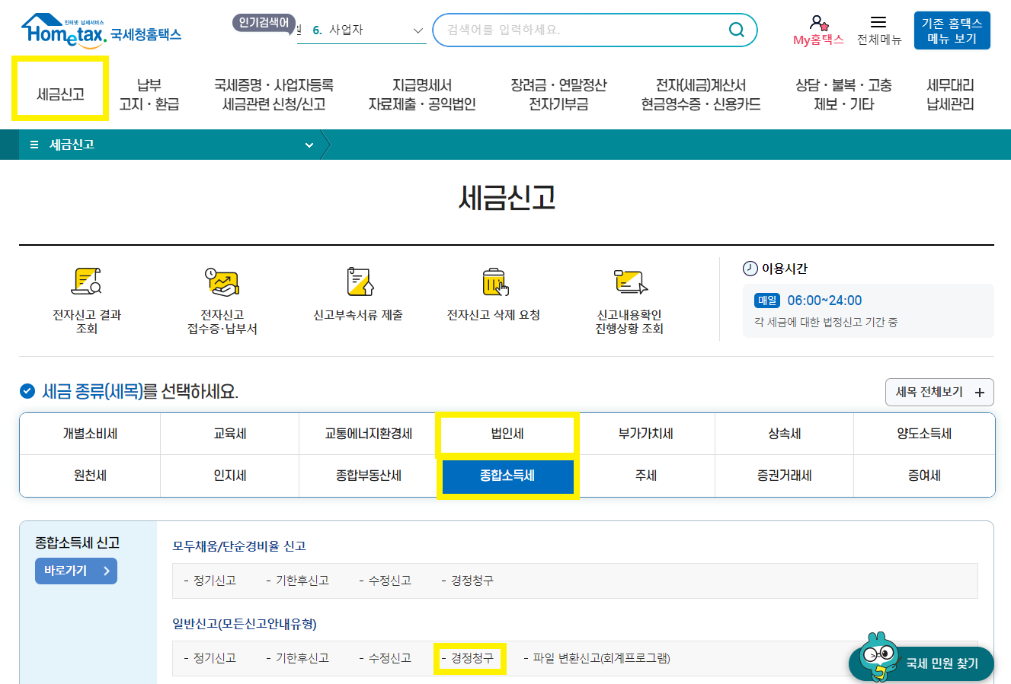Open 국세증명·사업자등록 menu
Screen dimensions: 1011x684
click(274, 94)
